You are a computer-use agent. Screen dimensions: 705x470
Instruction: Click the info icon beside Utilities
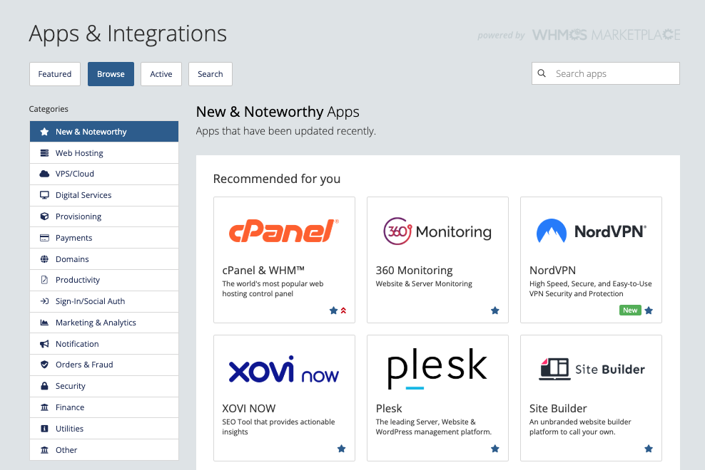[x=44, y=429]
